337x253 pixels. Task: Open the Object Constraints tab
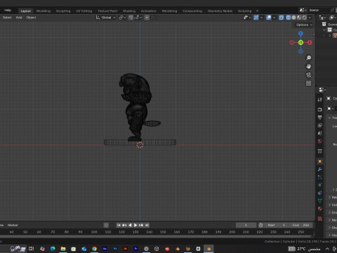tap(320, 193)
